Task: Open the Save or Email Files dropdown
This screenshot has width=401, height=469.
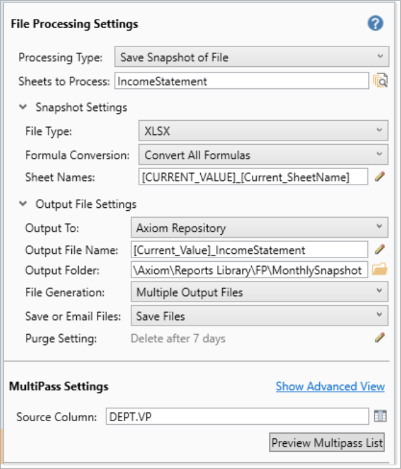Action: click(259, 316)
